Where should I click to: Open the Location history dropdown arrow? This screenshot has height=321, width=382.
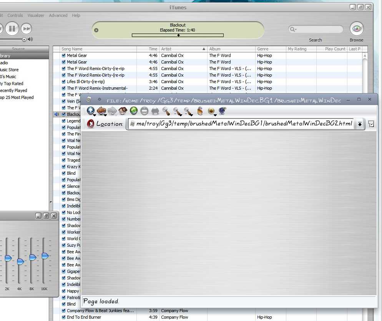pyautogui.click(x=360, y=124)
